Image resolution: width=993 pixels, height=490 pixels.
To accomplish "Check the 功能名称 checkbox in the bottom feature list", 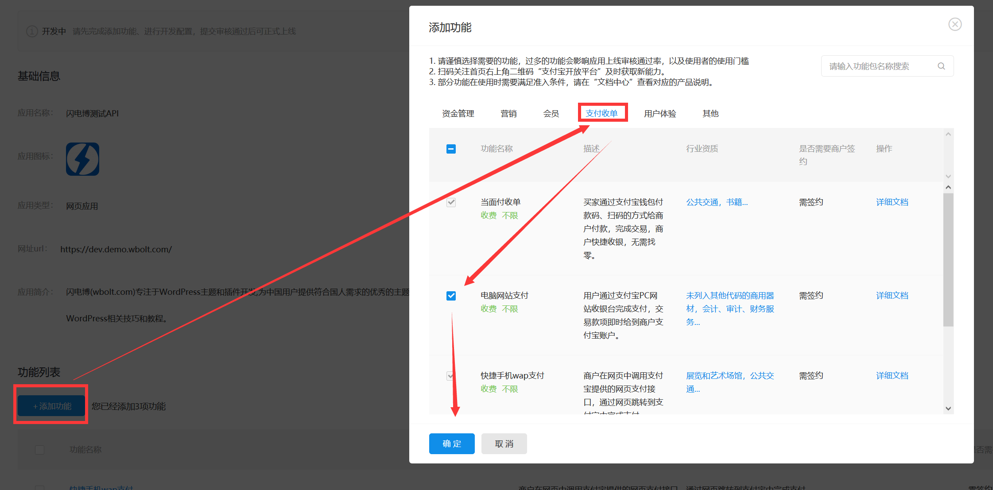I will [x=39, y=449].
